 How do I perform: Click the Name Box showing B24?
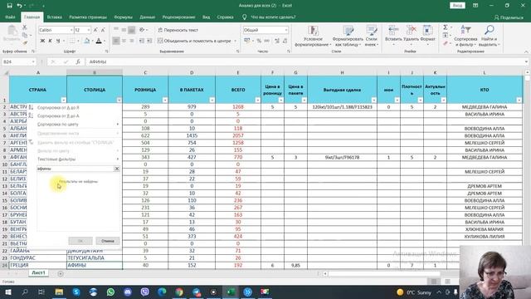(18, 61)
